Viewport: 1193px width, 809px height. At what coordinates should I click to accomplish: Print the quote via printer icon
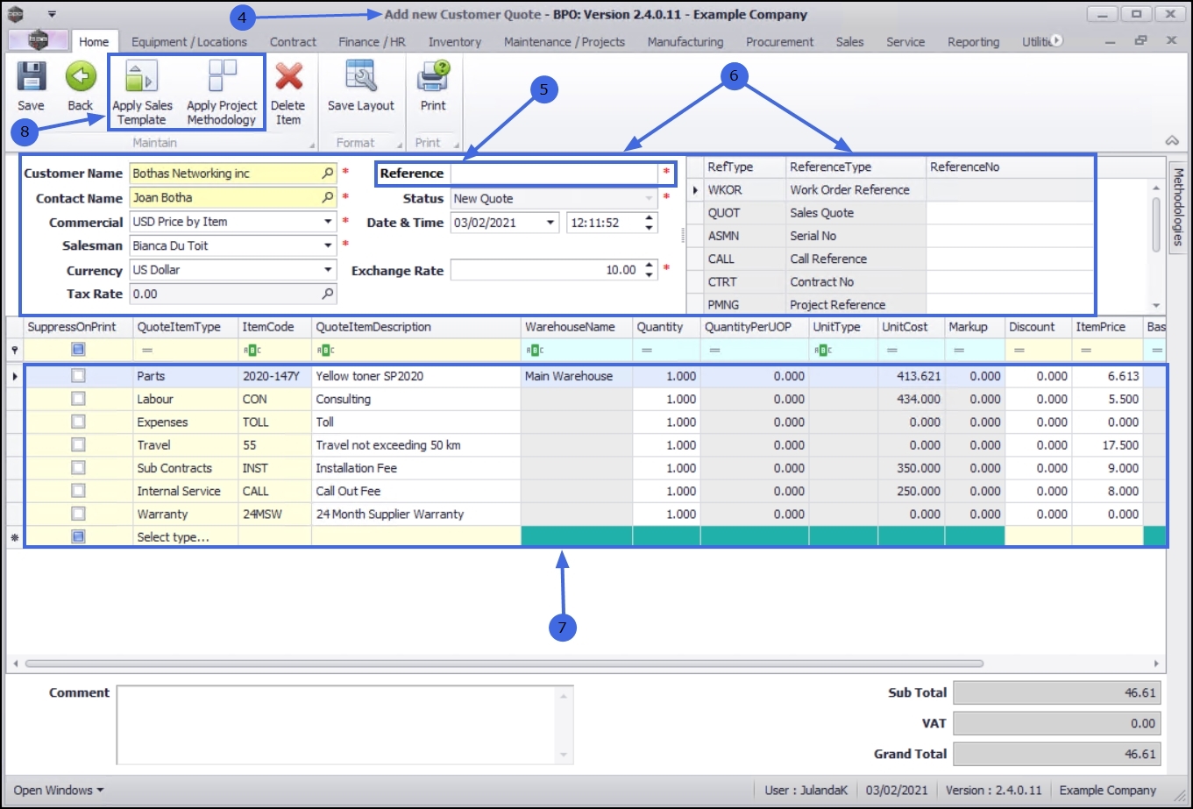pyautogui.click(x=433, y=78)
